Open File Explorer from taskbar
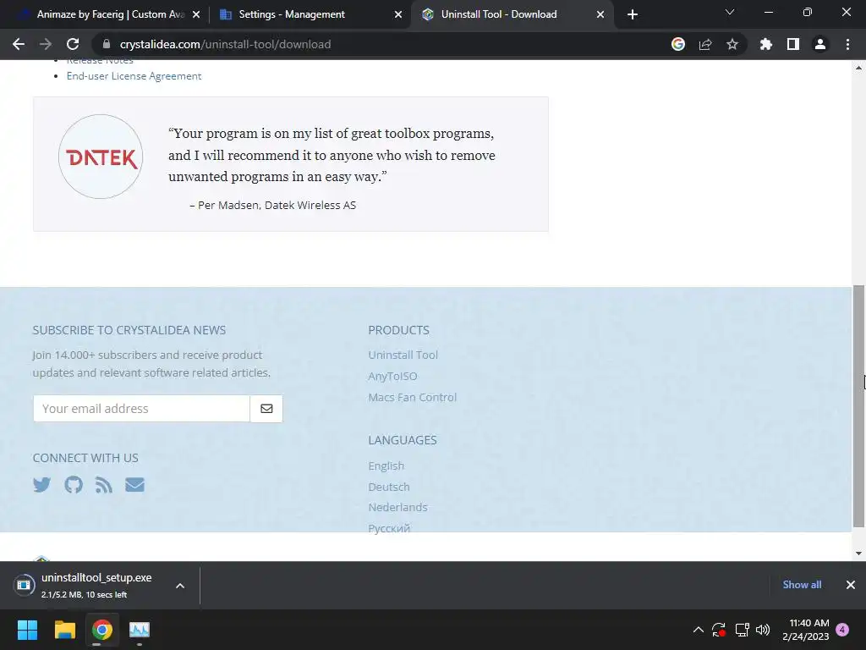 64,630
